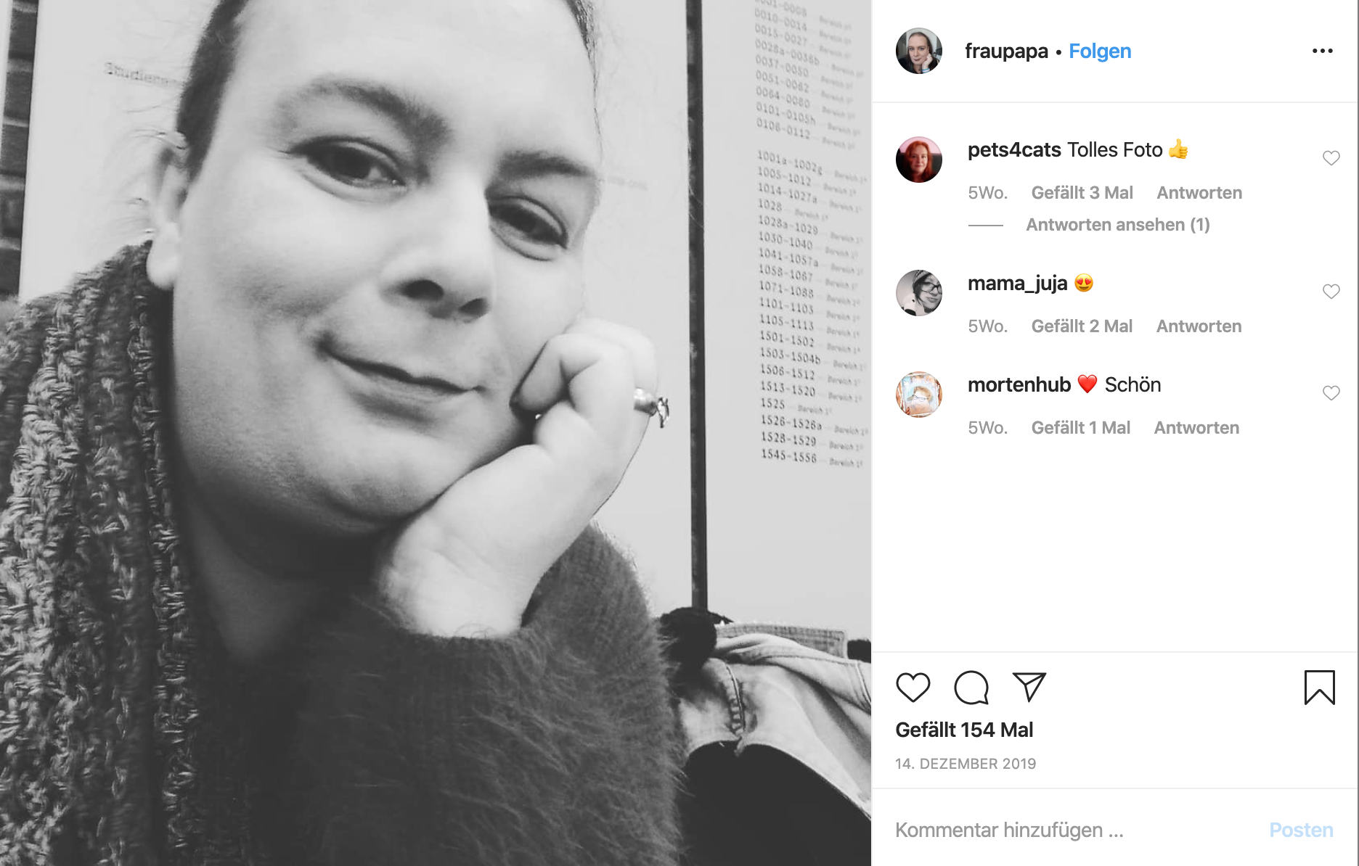Screen dimensions: 1359x866
Task: Open fraupapa profile avatar
Action: (x=919, y=51)
